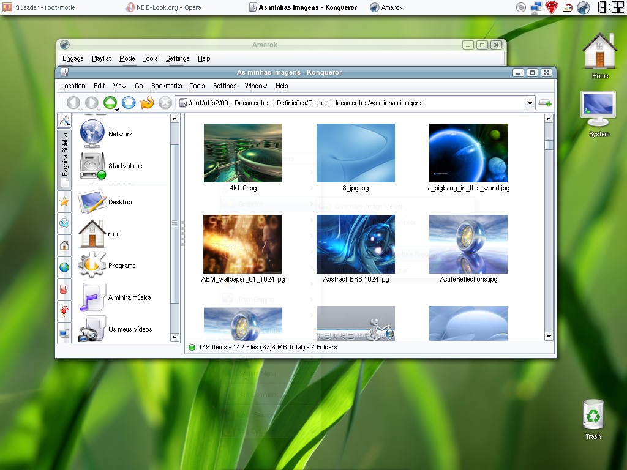Open Konqueror Edit menu

pos(99,86)
